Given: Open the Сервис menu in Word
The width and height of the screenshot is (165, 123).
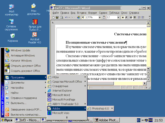Looking at the screenshot, I should pos(103,13).
